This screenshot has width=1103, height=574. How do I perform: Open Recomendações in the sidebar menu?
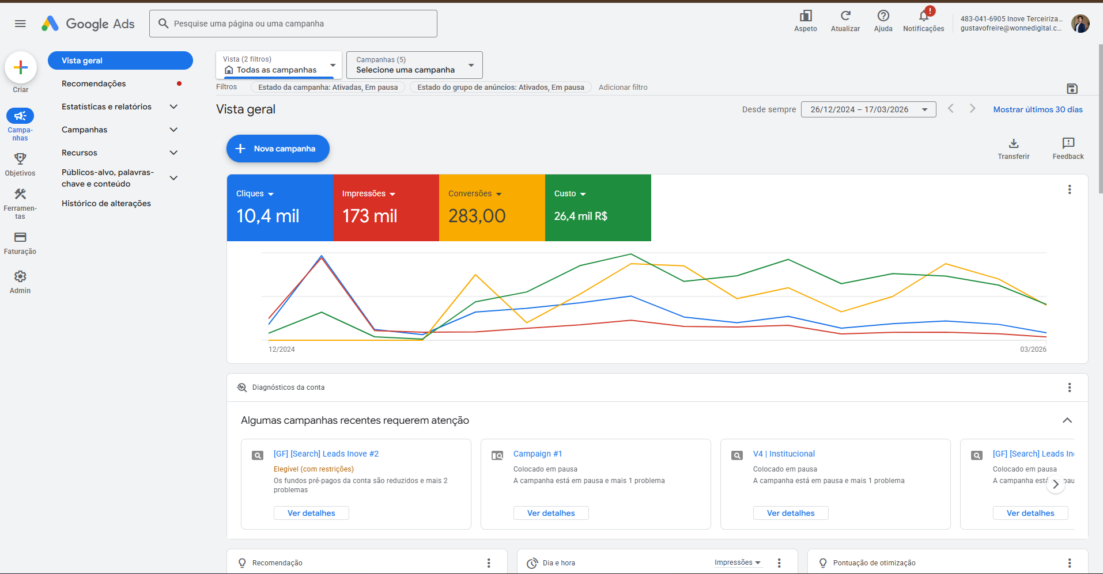[x=93, y=83]
